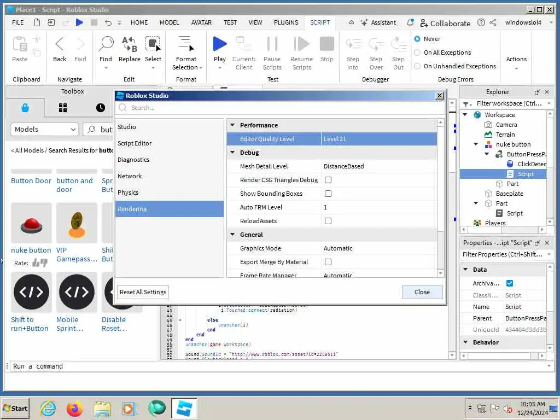Select Script Editor settings category

[x=170, y=143]
